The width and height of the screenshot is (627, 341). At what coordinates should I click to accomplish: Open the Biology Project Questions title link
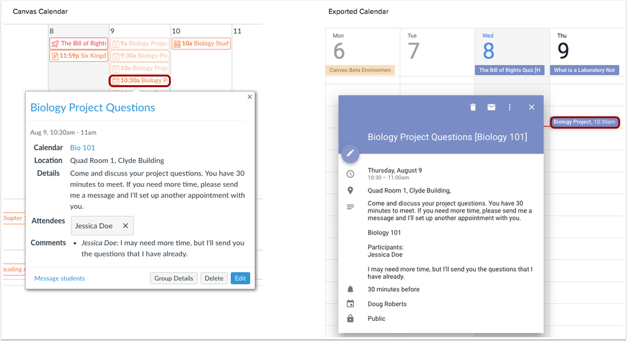point(93,107)
